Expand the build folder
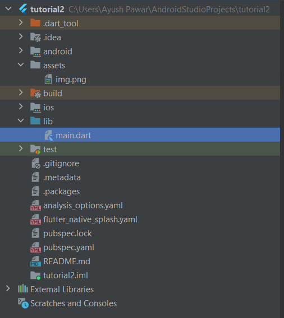The image size is (284, 318). (21, 92)
